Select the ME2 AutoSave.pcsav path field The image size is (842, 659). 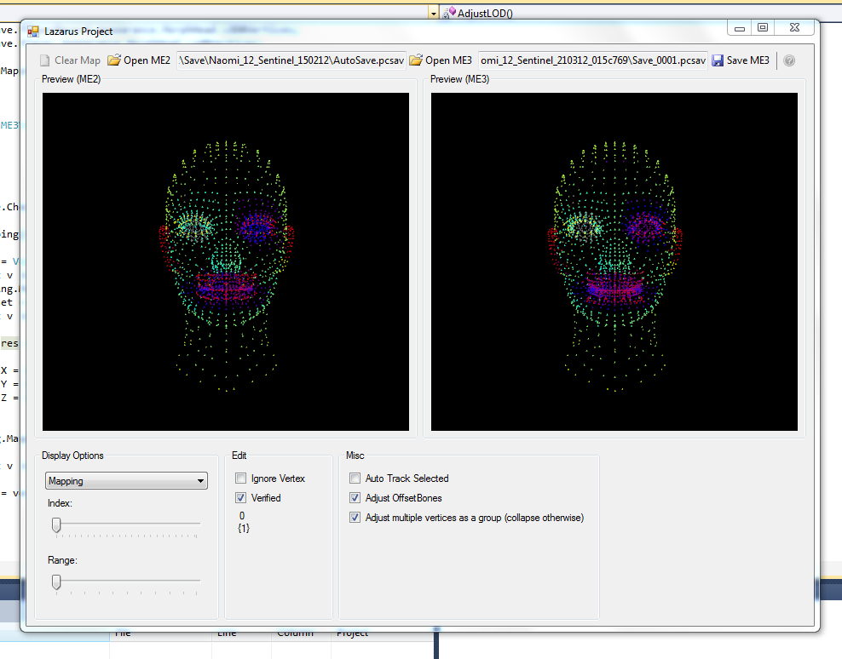click(290, 60)
